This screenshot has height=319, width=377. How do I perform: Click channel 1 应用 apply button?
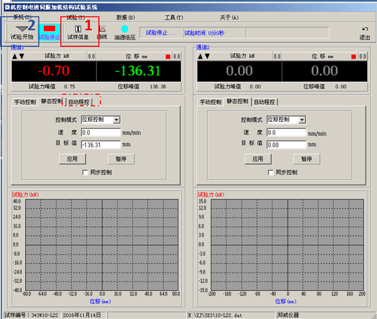pyautogui.click(x=73, y=159)
